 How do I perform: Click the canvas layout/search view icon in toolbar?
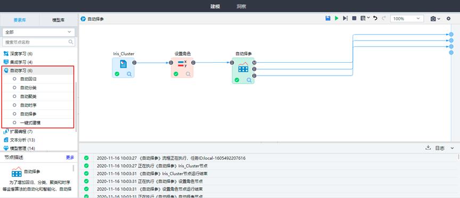(x=363, y=18)
